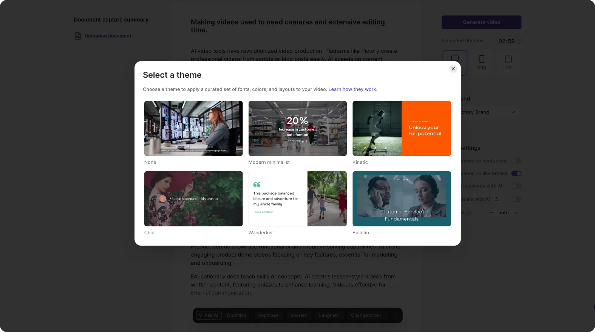
Task: Turn on the visuals with AI toggle
Action: pyautogui.click(x=516, y=199)
